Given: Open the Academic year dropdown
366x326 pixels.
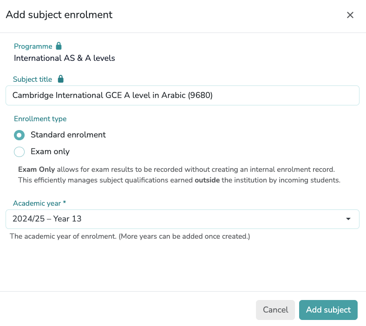Looking at the screenshot, I should pyautogui.click(x=182, y=219).
